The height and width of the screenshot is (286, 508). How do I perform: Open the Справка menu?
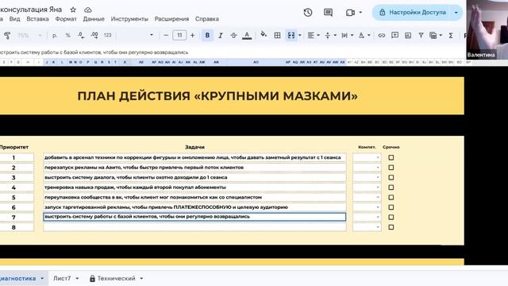[x=207, y=19]
